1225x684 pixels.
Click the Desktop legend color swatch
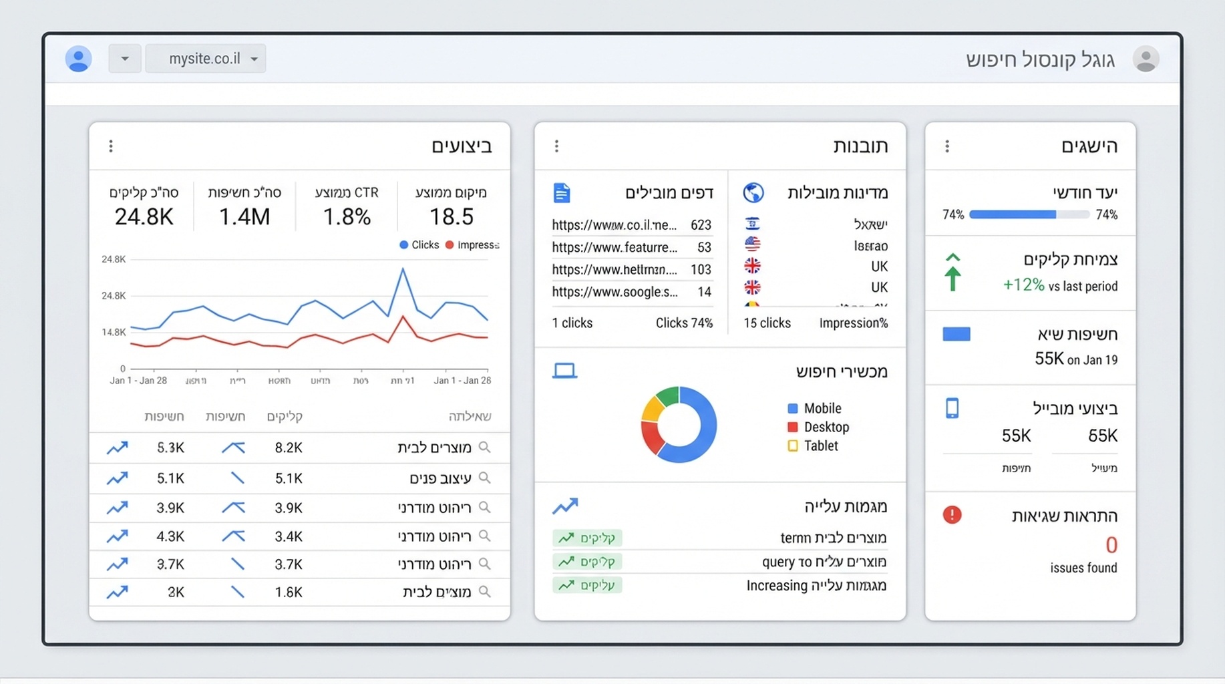[793, 427]
